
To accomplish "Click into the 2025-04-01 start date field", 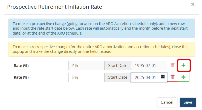I will [145, 77].
